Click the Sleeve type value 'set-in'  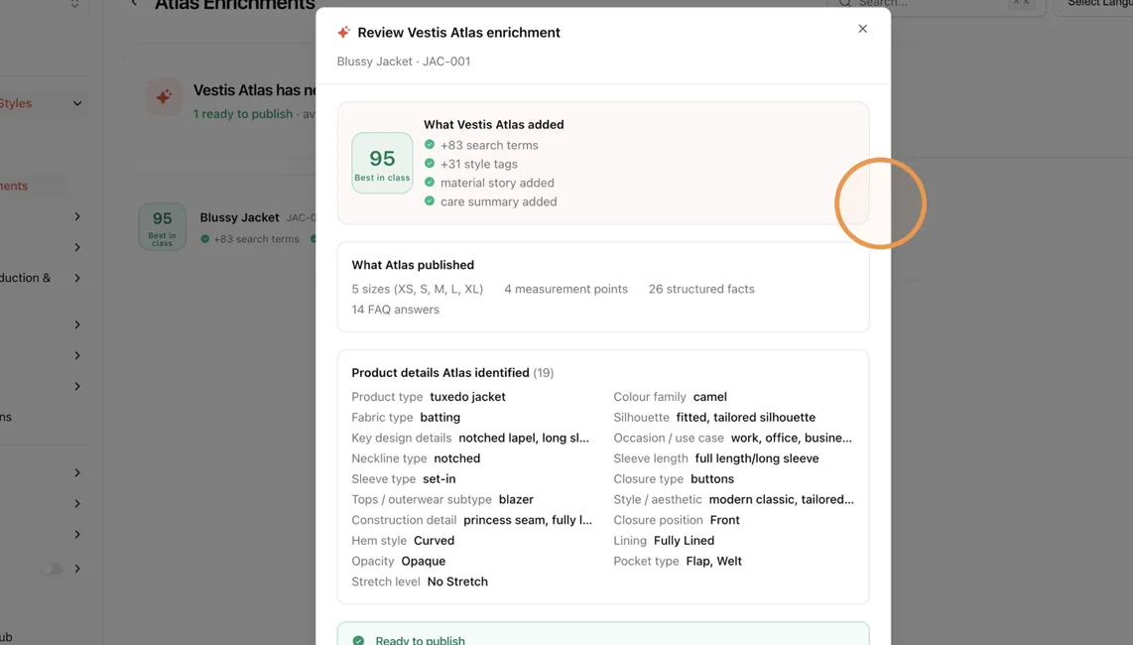[439, 478]
